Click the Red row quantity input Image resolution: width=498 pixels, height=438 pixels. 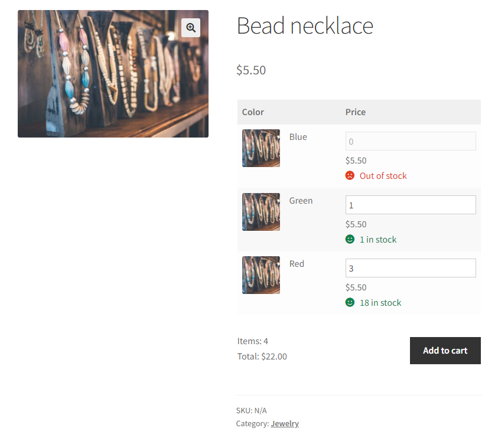click(410, 268)
